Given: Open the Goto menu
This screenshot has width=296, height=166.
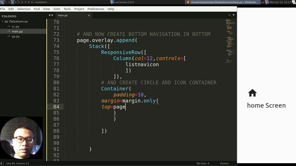Looking at the screenshot, I should tap(57, 9).
